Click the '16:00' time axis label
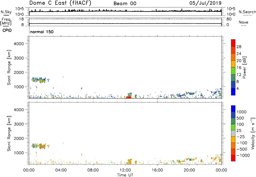The width and height of the screenshot is (256, 177). [x=157, y=170]
